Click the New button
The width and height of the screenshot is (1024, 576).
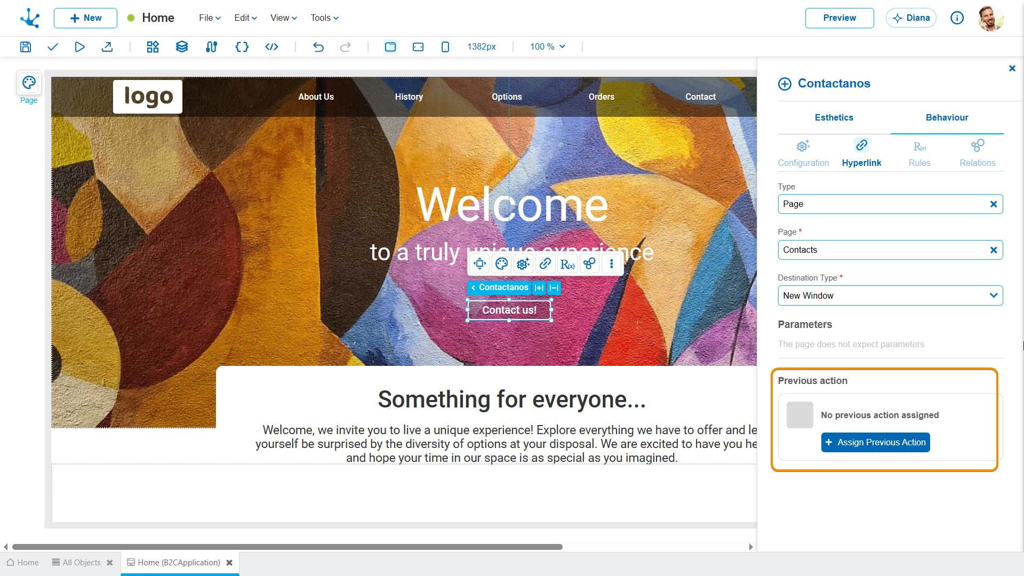(x=85, y=18)
